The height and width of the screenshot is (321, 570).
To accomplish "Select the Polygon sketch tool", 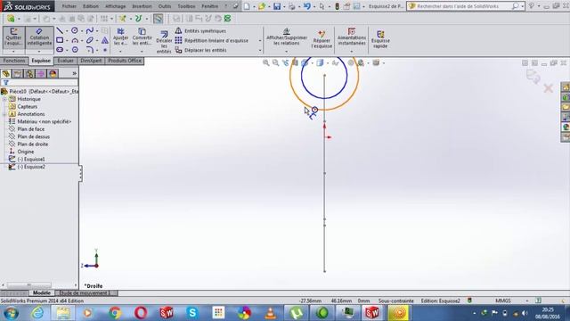I will click(x=75, y=50).
